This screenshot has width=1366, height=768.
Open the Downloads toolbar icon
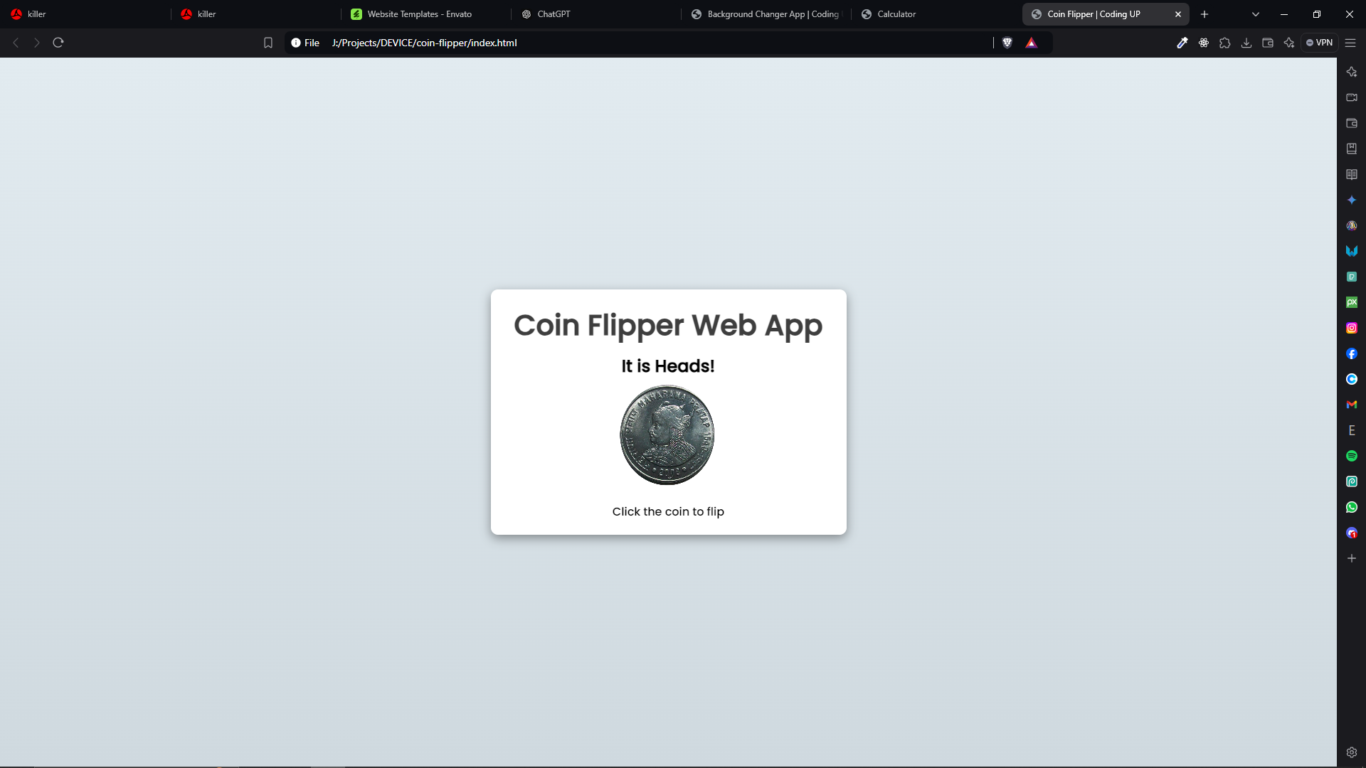[1246, 43]
